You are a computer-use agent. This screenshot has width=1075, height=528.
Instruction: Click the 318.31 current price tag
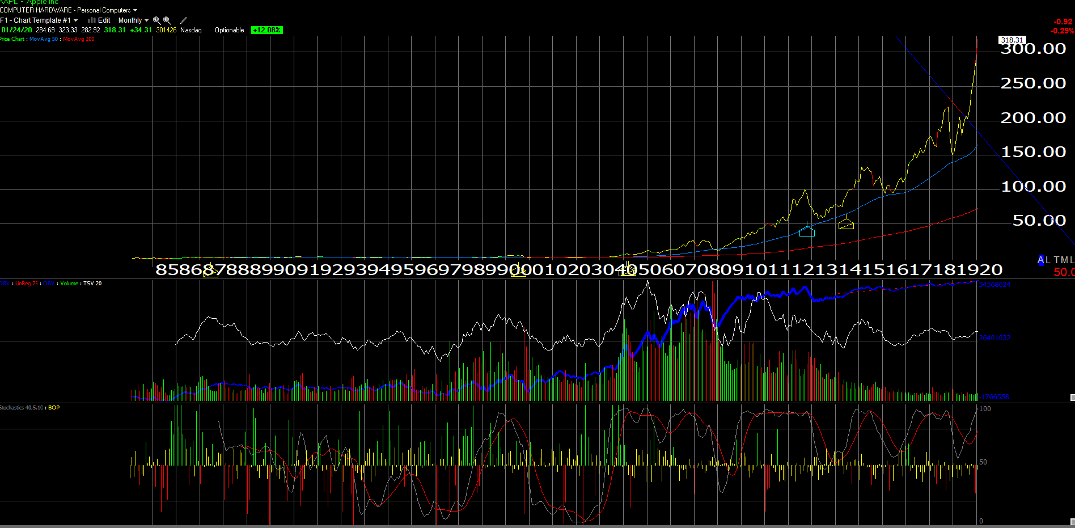pyautogui.click(x=1012, y=40)
